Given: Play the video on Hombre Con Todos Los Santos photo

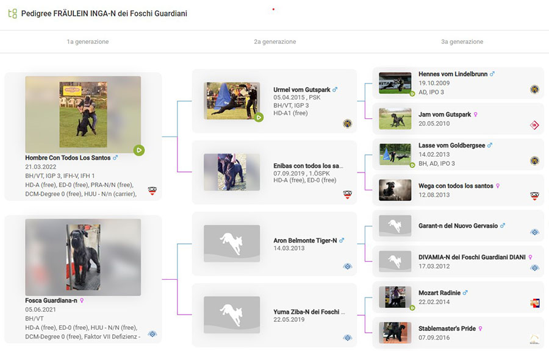Looking at the screenshot, I should coord(139,150).
